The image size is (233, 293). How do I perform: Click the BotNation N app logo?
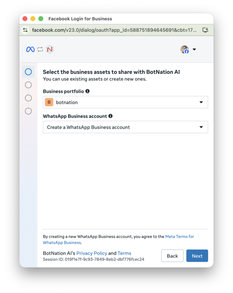50,49
